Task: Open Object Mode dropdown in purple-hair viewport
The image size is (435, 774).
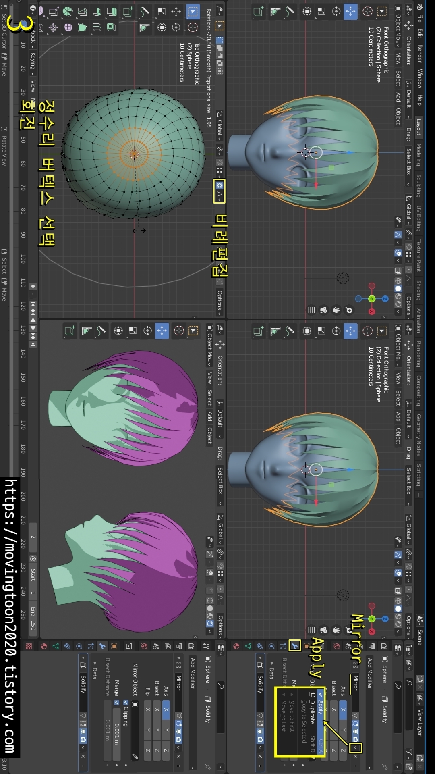Action: (x=209, y=345)
